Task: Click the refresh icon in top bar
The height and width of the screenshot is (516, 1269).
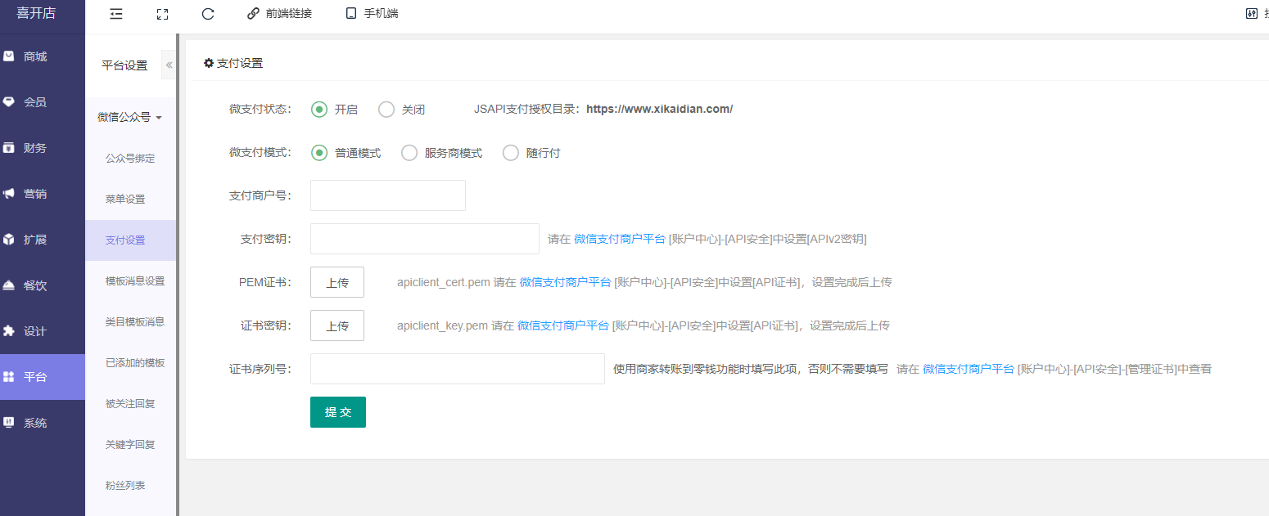Action: coord(208,14)
